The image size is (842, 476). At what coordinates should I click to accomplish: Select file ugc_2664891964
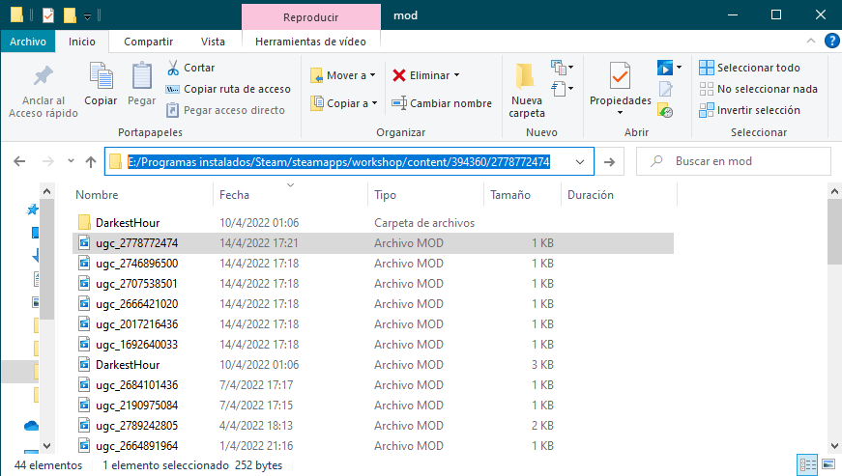click(x=373, y=445)
